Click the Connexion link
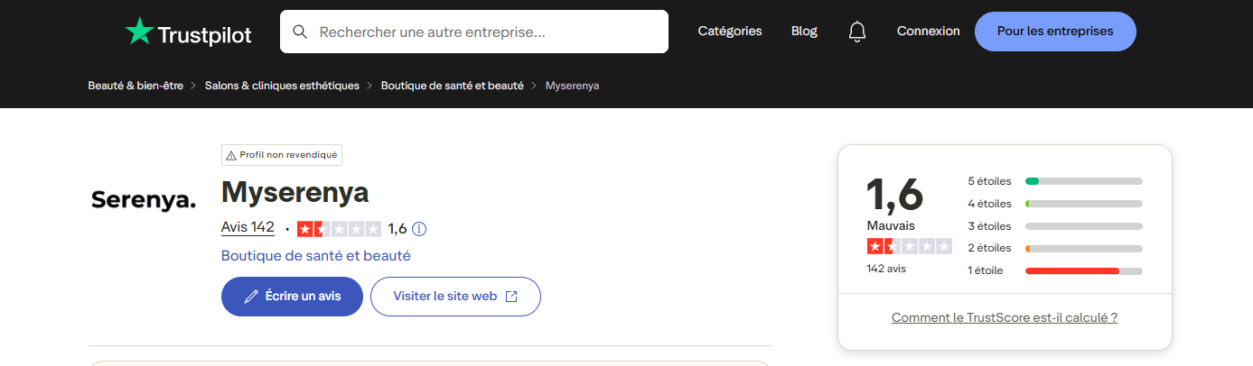 click(x=928, y=32)
